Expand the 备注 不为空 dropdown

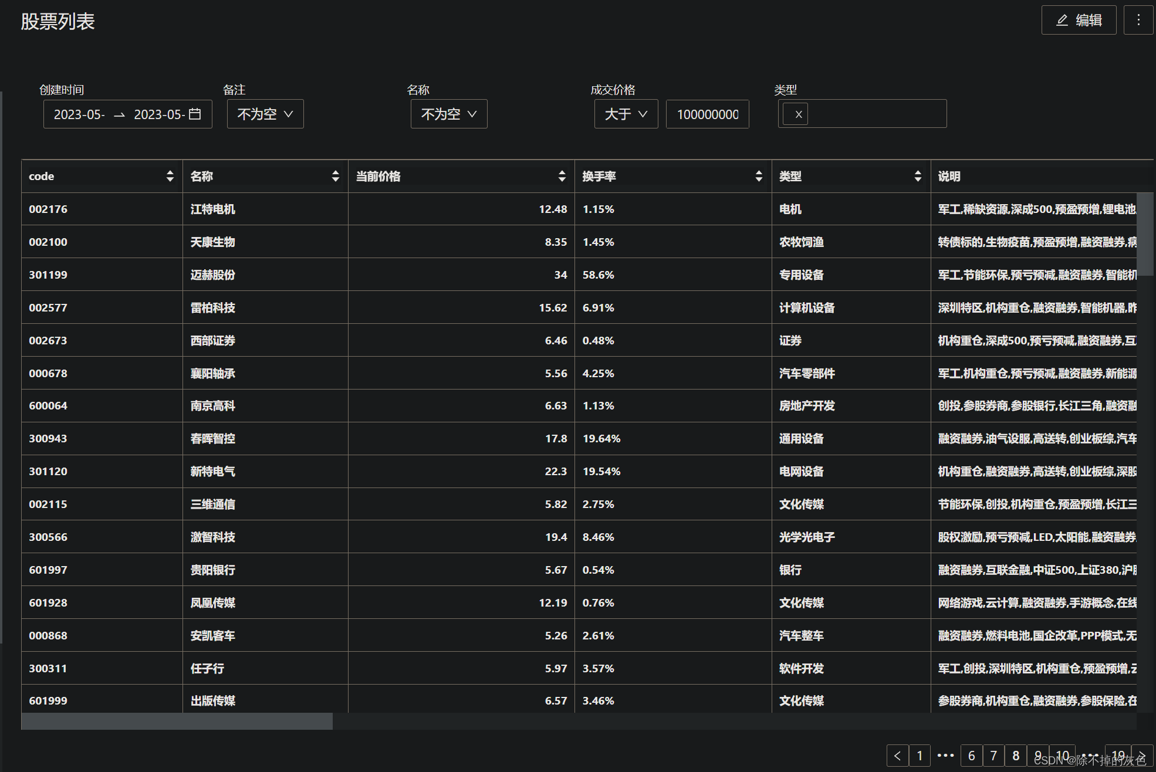[x=265, y=114]
